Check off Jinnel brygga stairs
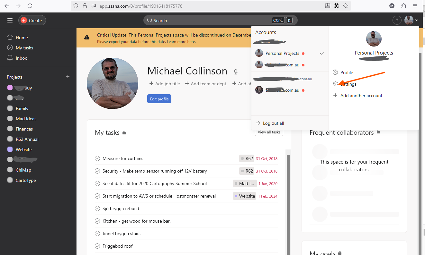 pos(97,234)
